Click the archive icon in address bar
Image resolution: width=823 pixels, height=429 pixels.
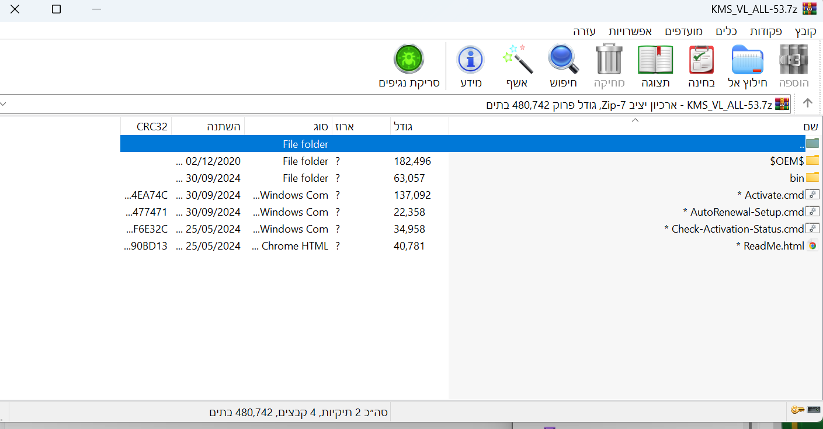[x=782, y=104]
